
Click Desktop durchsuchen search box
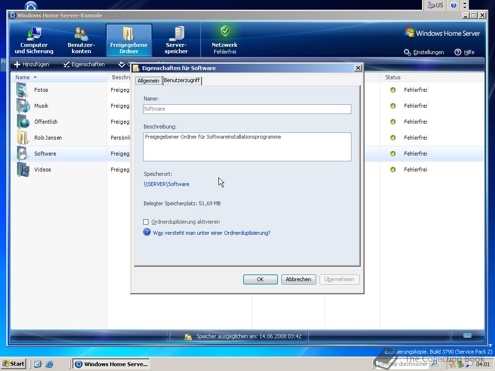point(404,364)
